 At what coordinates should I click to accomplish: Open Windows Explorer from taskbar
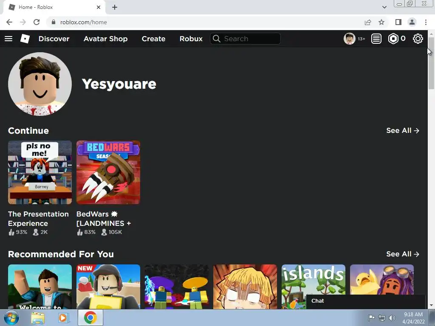click(x=38, y=318)
